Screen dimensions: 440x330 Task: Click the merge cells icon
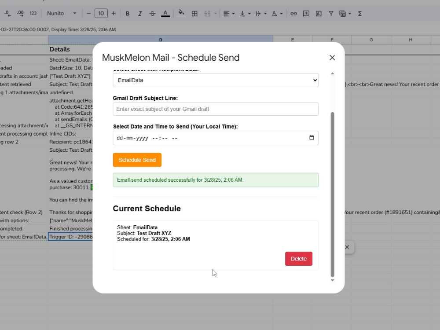pos(207,14)
